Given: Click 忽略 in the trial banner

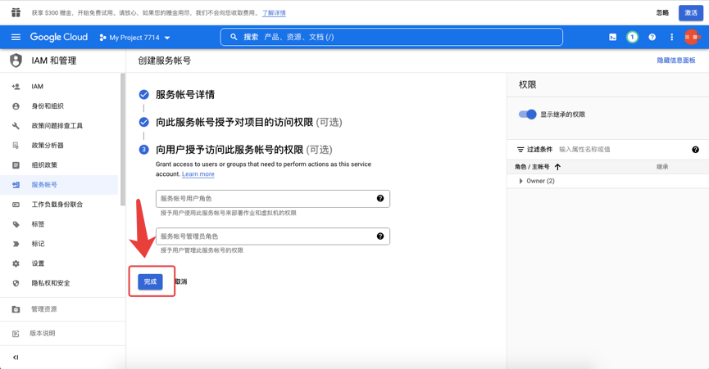Looking at the screenshot, I should [x=662, y=12].
